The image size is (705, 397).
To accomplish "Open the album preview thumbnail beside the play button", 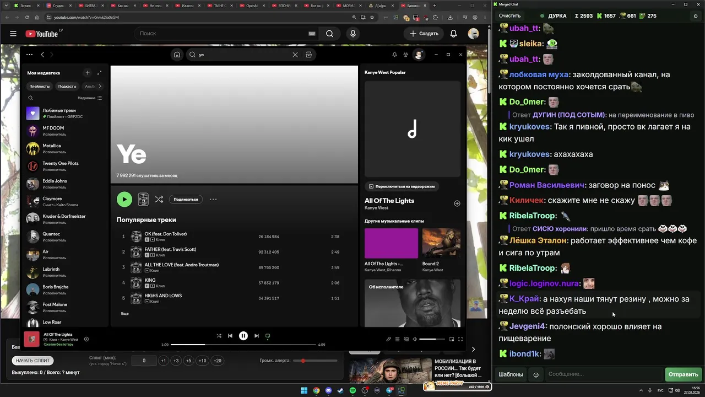I will [143, 200].
